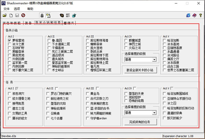Check the 世界之石要塞第二层 waypoint checkbox

click(164, 70)
